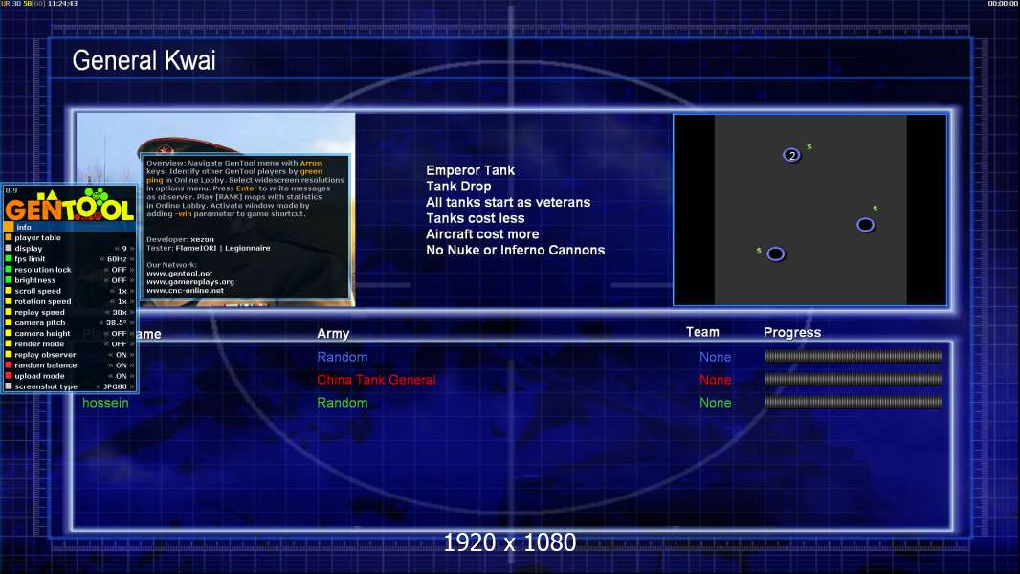Open the www.gentool.net link

pyautogui.click(x=180, y=273)
